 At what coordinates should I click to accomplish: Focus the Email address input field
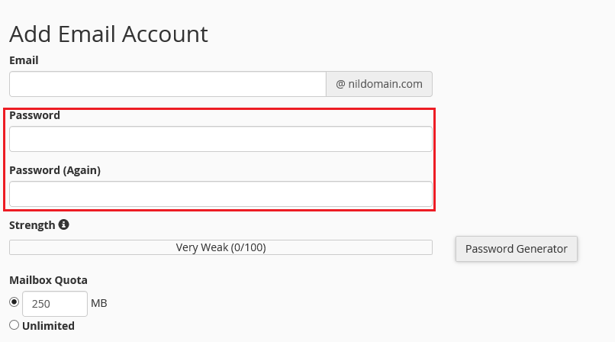(x=168, y=84)
